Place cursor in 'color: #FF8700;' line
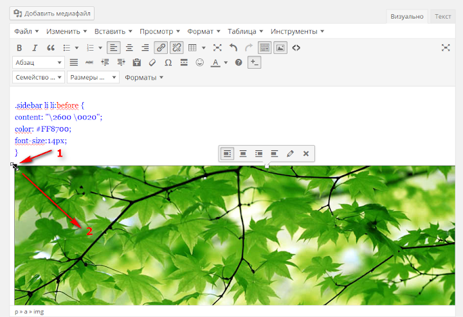Viewport: 463px width, 317px height. click(x=43, y=129)
